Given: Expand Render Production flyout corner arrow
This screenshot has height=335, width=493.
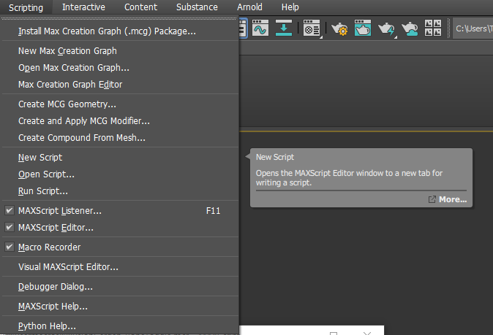Looking at the screenshot, I should point(396,37).
